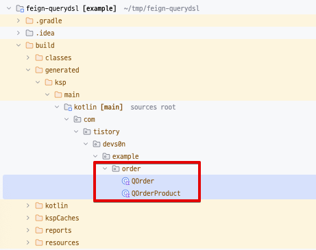
Task: Click the feign-querydsl module folder icon
Action: (20, 9)
